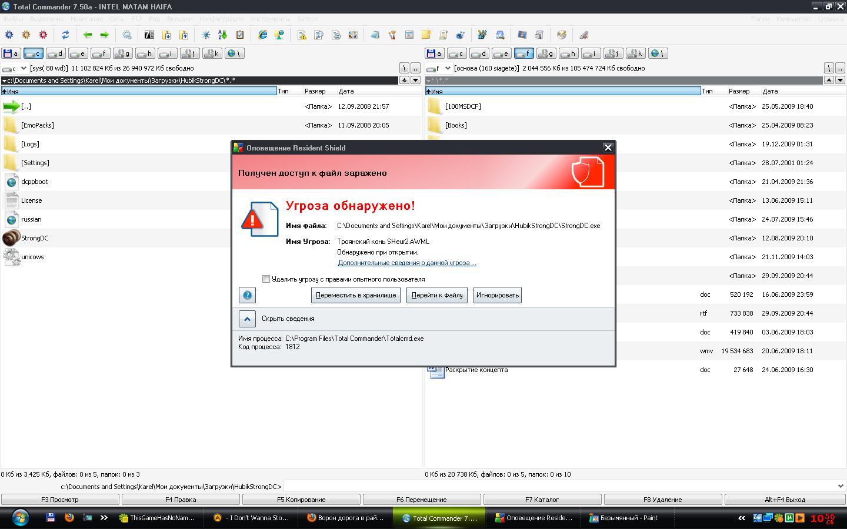The image size is (847, 529).
Task: Click the command line input field
Action: tap(559, 487)
